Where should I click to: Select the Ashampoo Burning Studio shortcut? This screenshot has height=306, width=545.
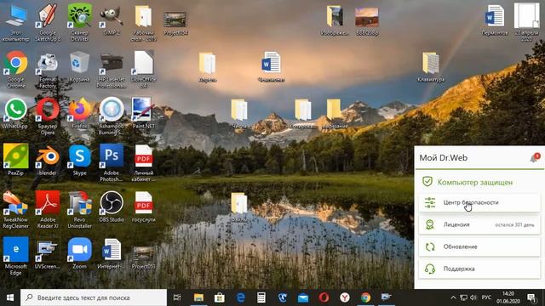112,116
